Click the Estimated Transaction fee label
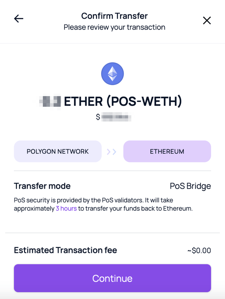225x299 pixels. 65,250
